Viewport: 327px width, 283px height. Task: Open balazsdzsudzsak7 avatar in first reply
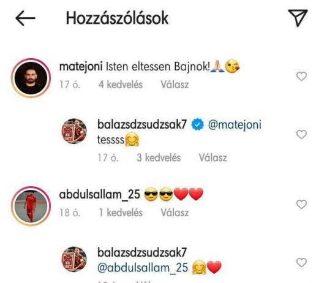tap(74, 131)
